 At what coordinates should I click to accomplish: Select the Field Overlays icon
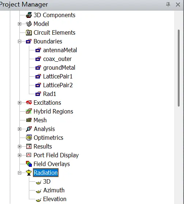point(29,164)
